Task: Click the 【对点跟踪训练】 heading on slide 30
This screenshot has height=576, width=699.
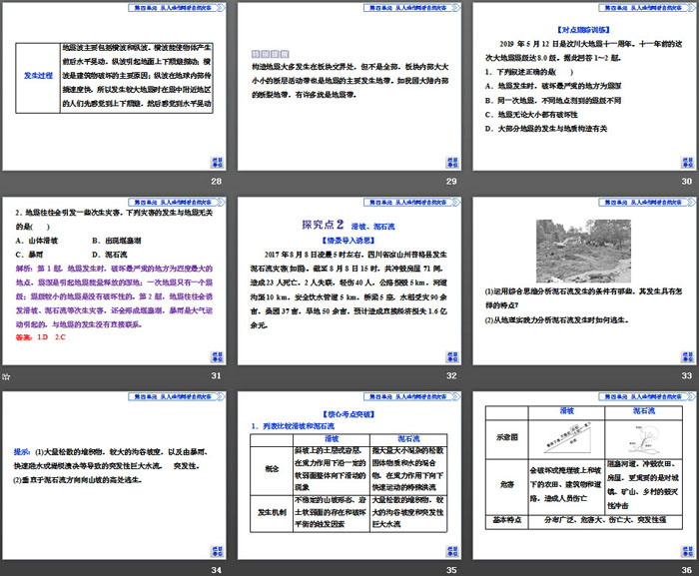Action: coord(583,29)
